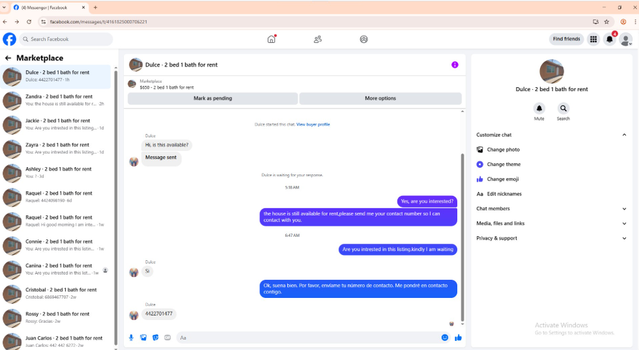Click the voice clip microphone icon
This screenshot has height=350, width=639.
131,338
